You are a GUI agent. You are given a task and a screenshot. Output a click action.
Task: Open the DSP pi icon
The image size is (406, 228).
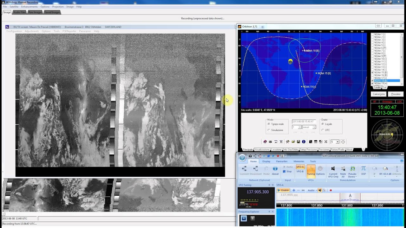tap(363, 171)
